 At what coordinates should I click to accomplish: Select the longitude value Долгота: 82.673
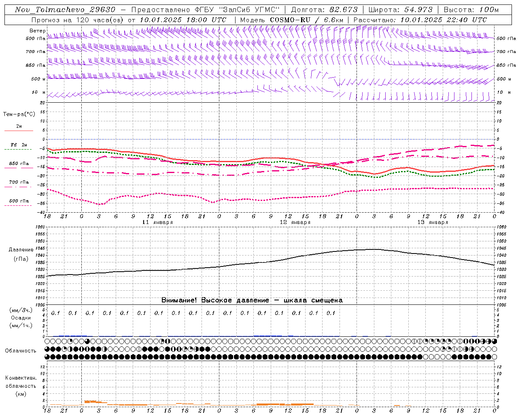[325, 10]
